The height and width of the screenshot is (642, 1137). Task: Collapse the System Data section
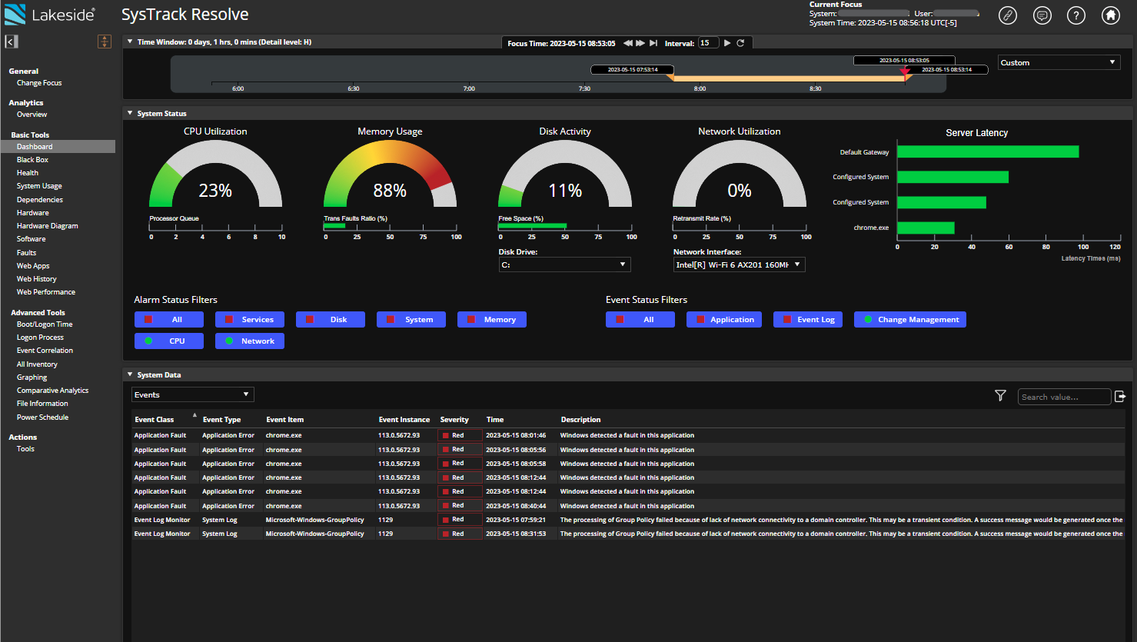click(130, 374)
